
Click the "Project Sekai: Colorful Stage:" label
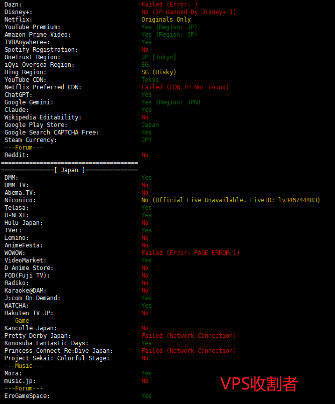click(x=57, y=358)
